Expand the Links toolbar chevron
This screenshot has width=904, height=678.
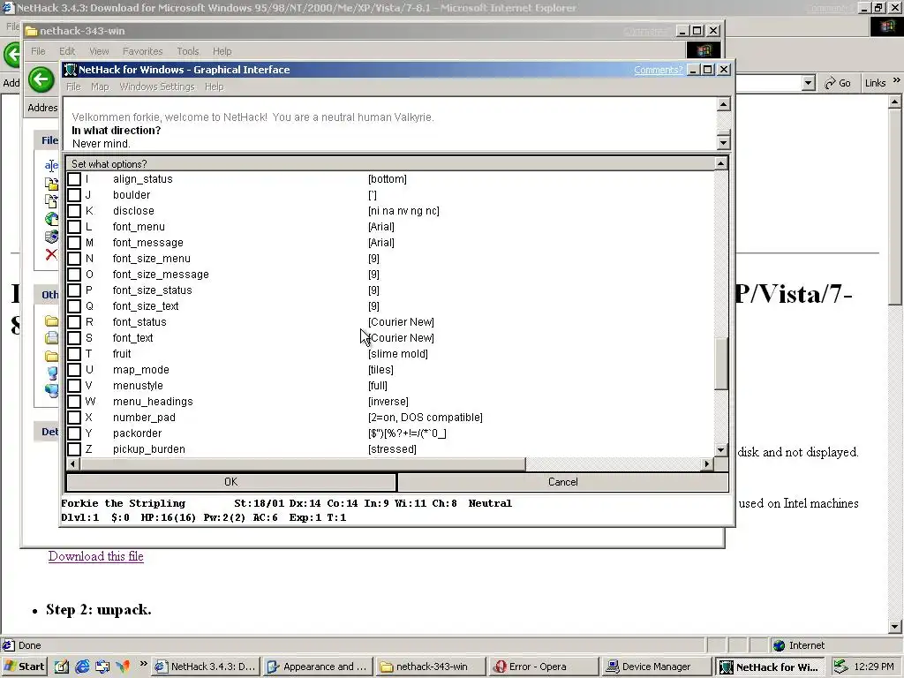(897, 80)
